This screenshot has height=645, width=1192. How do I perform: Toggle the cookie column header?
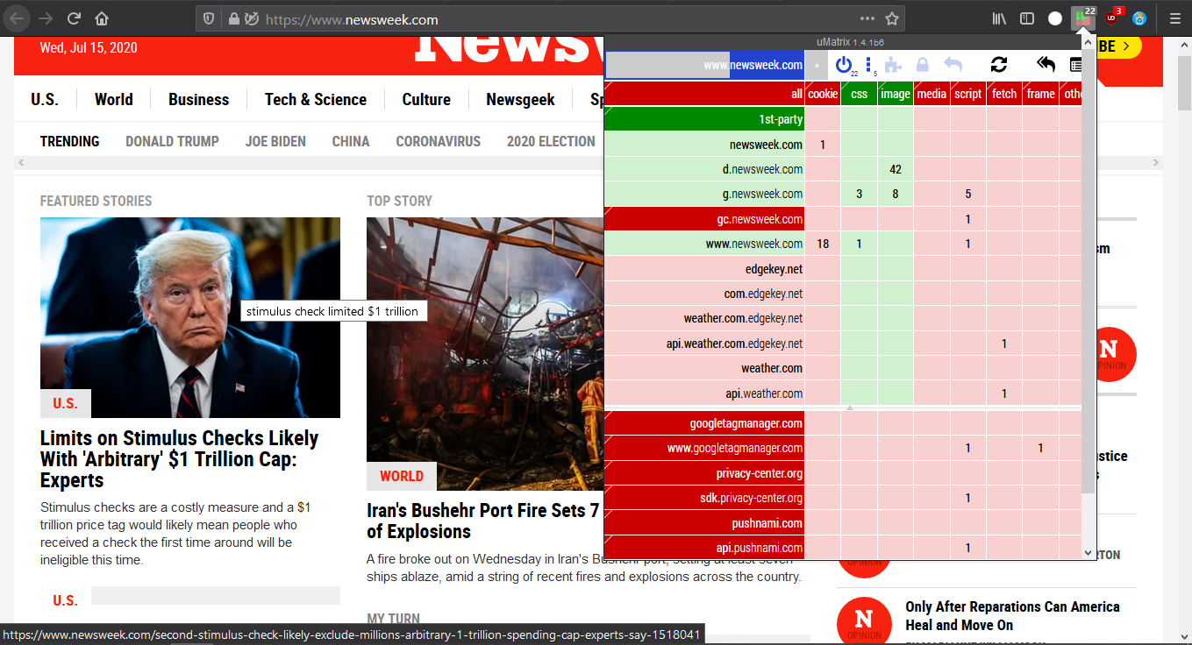[823, 94]
